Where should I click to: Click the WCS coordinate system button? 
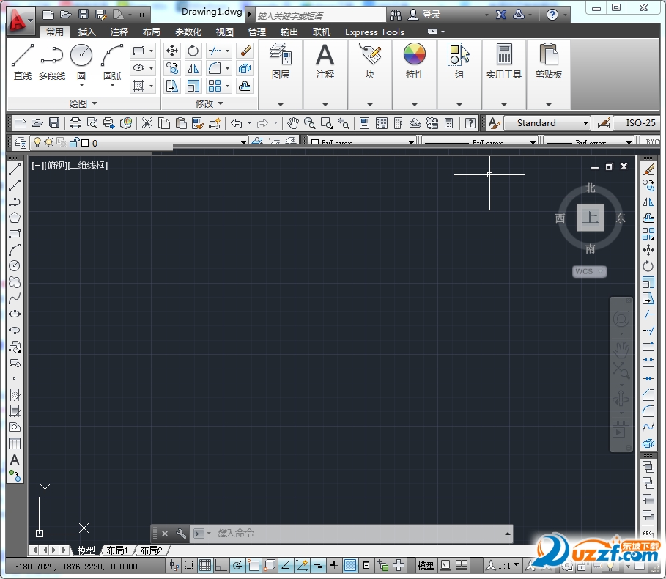[589, 272]
